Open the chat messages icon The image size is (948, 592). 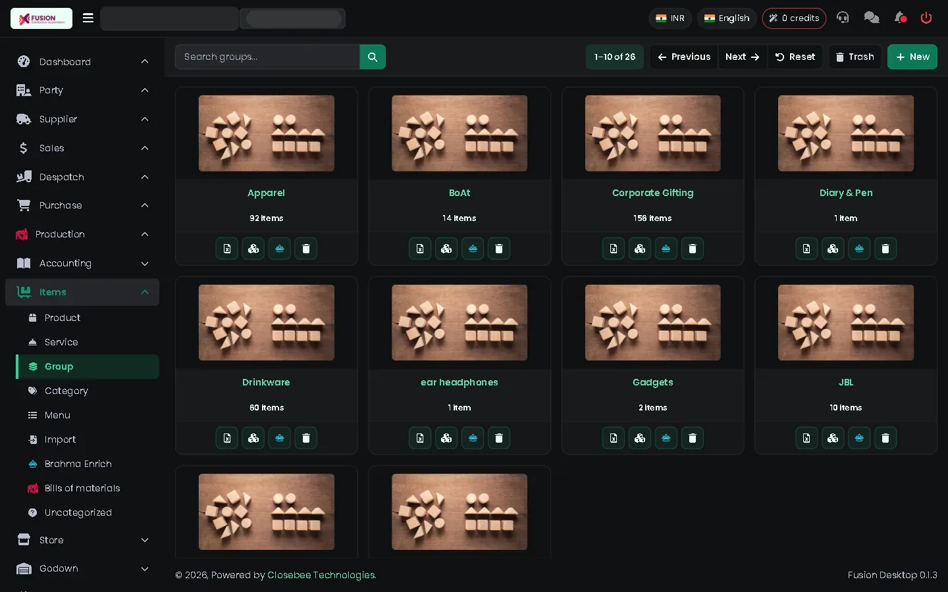point(872,18)
